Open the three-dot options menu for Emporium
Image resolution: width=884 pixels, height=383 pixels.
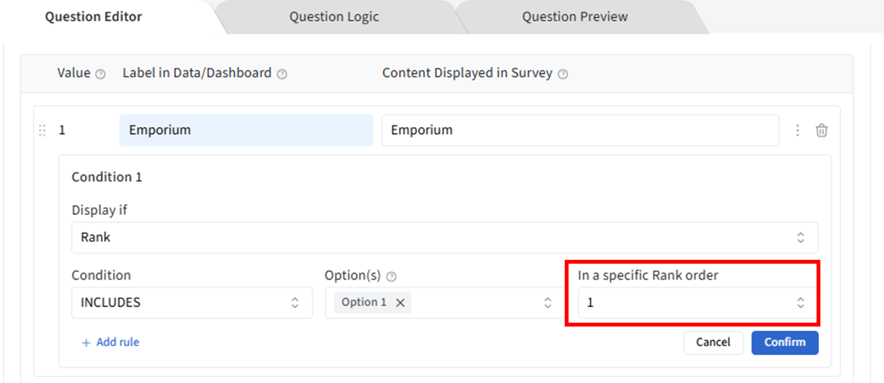797,130
